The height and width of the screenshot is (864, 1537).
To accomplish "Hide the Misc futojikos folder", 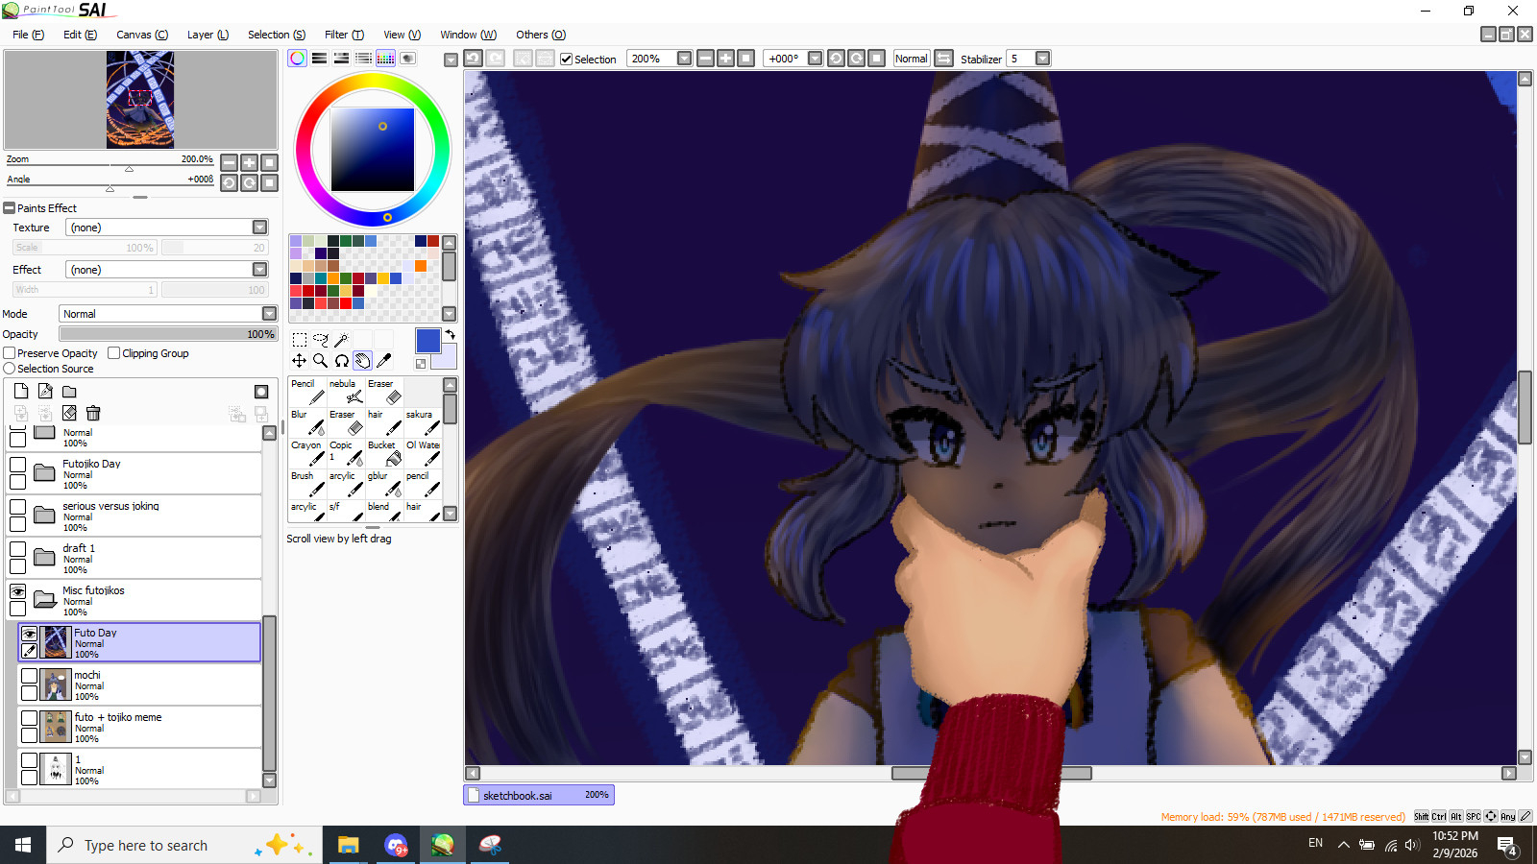I will tap(17, 591).
